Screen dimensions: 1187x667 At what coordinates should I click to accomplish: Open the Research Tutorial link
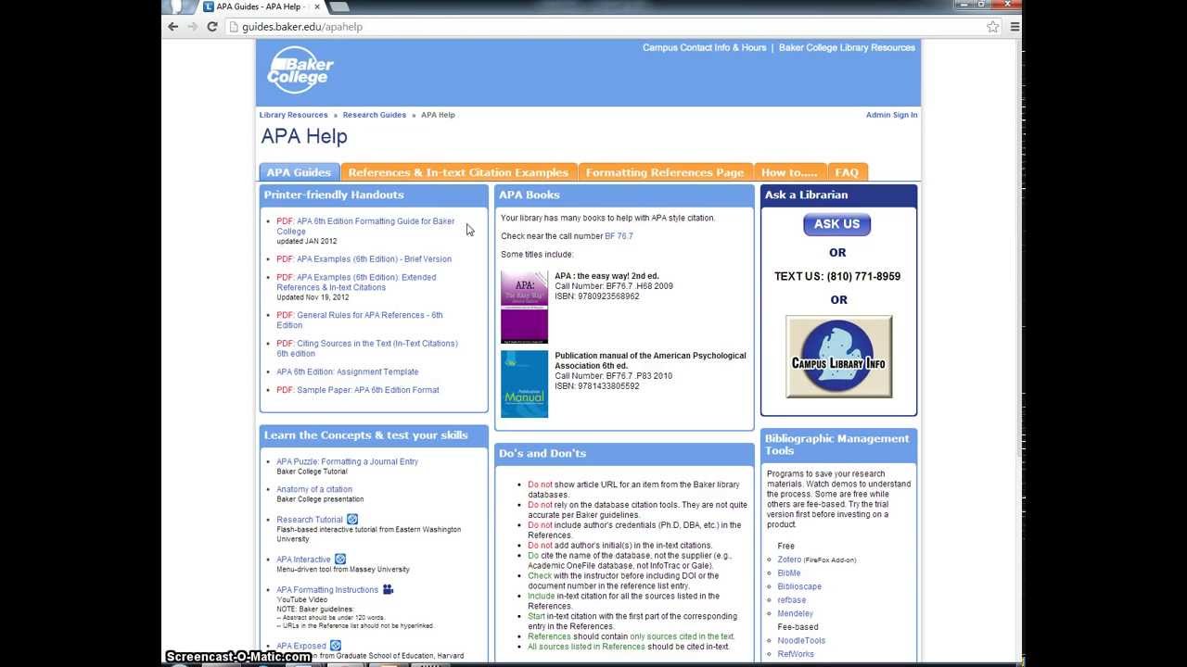310,520
